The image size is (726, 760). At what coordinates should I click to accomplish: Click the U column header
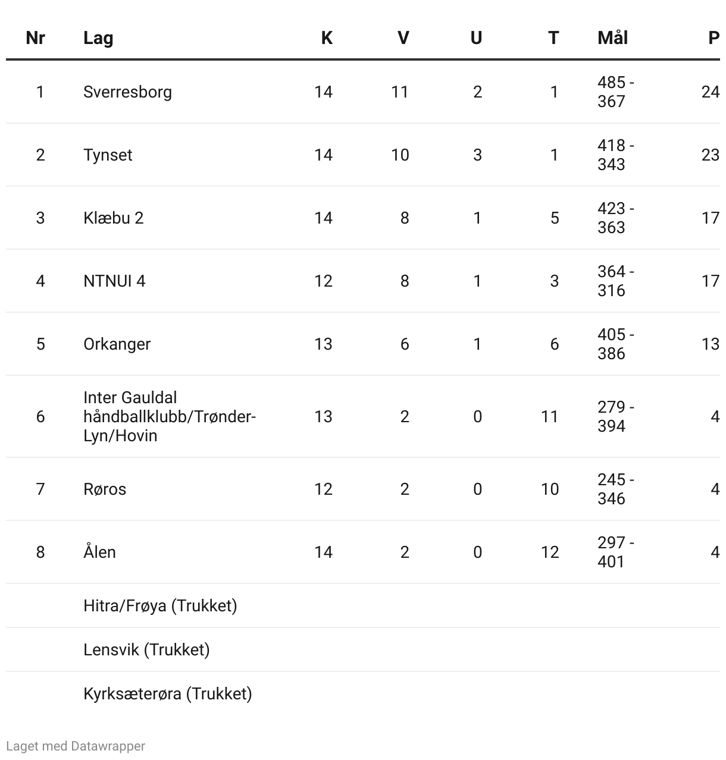coord(476,38)
